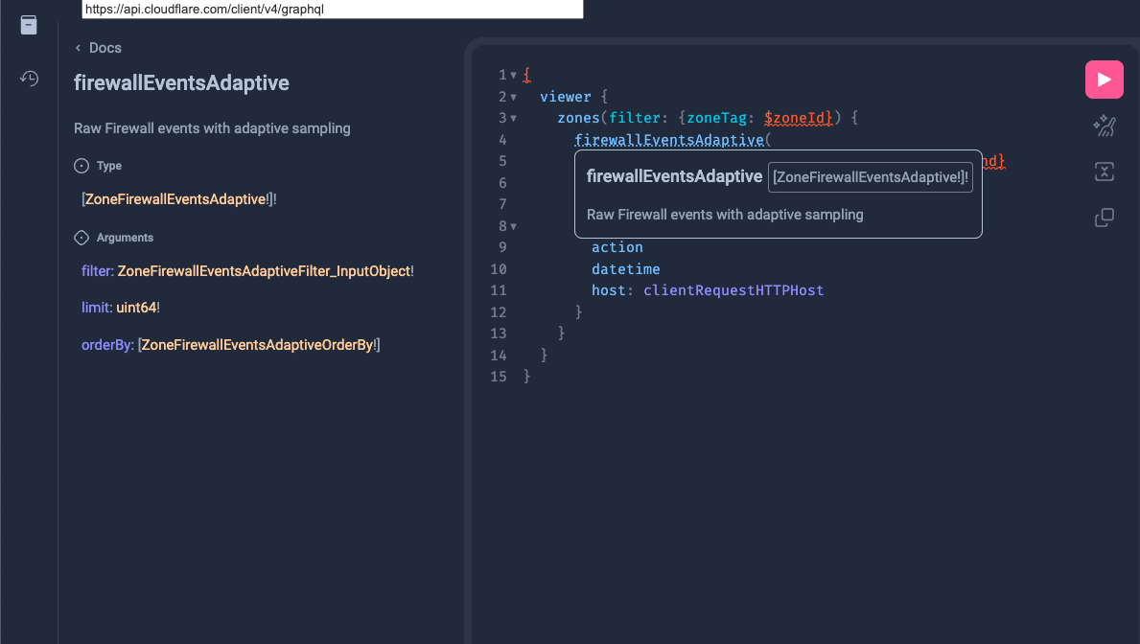Click the datetime field on line 10
Image resolution: width=1140 pixels, height=644 pixels.
click(x=625, y=269)
